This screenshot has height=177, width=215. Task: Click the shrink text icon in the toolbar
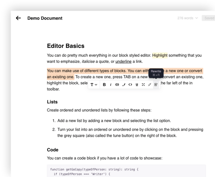(150, 85)
